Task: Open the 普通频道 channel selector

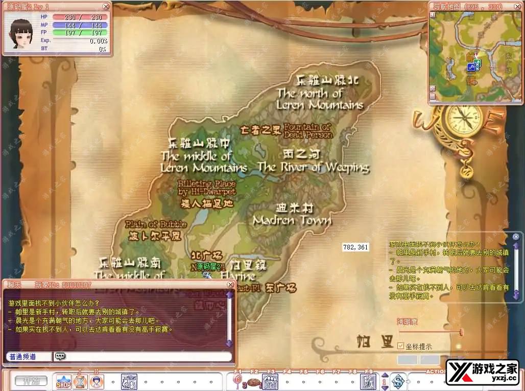Action: [x=29, y=356]
